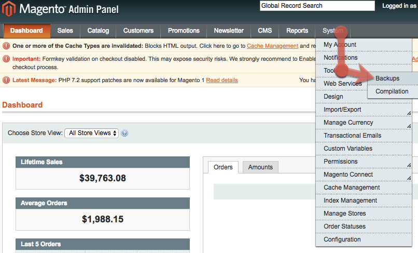Image resolution: width=418 pixels, height=253 pixels.
Task: Open Cache Management from the System menu
Action: coord(352,188)
